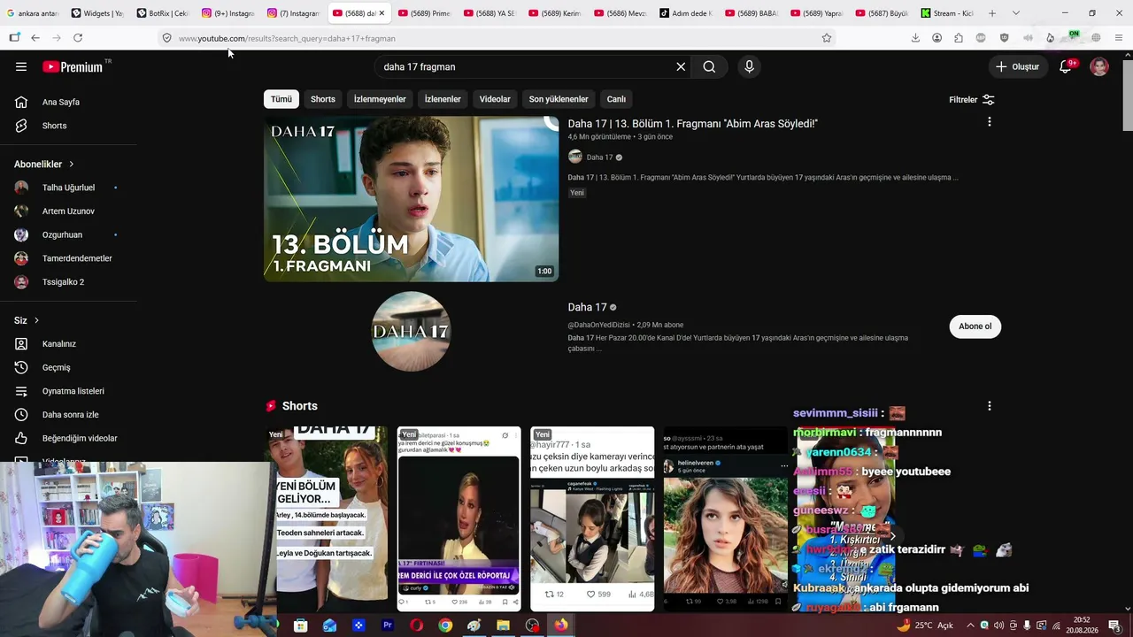List all tabs with the chevron
1133x637 pixels.
coord(1015,13)
